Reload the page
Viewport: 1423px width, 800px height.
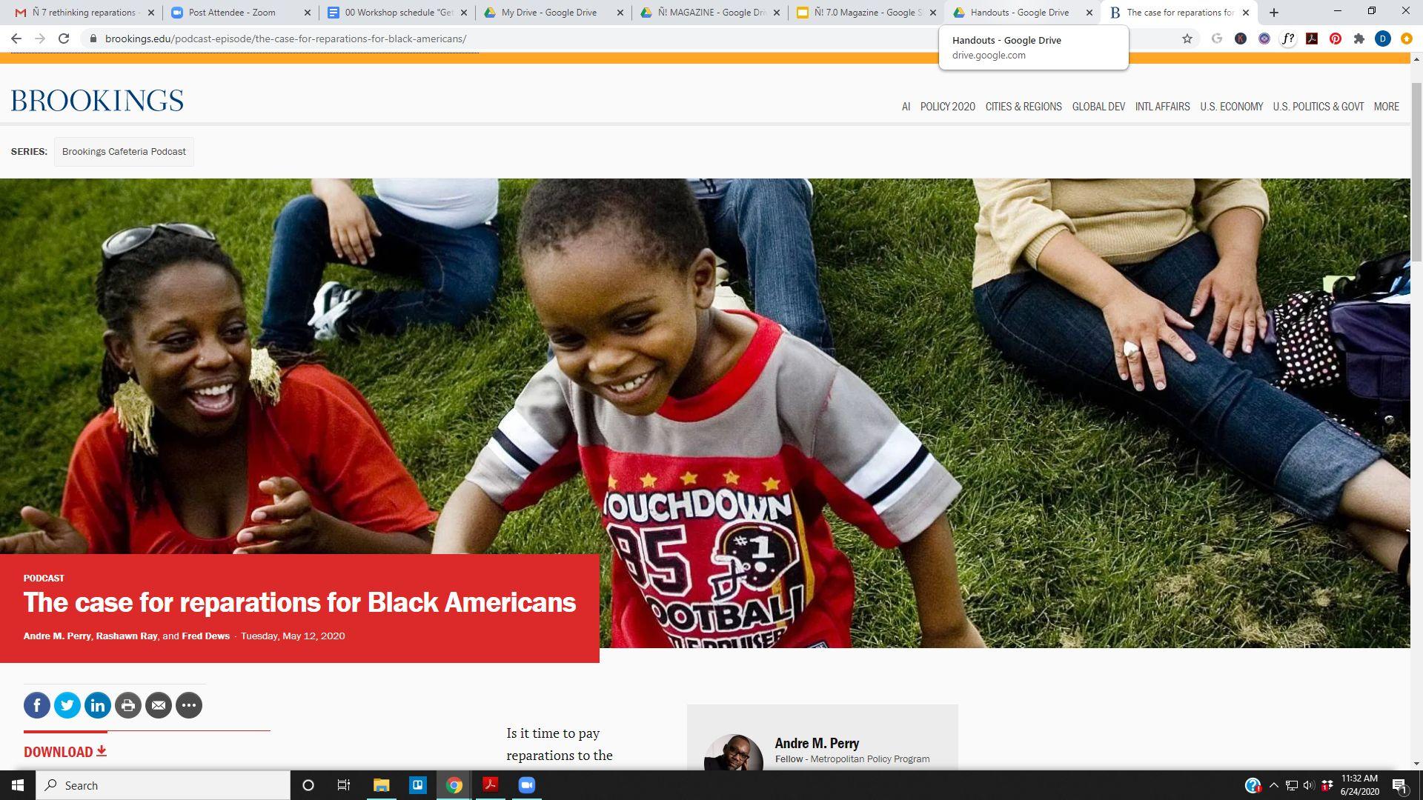click(64, 39)
